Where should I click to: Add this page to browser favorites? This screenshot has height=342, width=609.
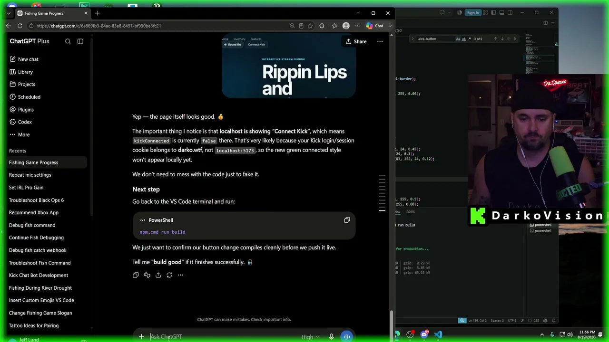point(310,26)
